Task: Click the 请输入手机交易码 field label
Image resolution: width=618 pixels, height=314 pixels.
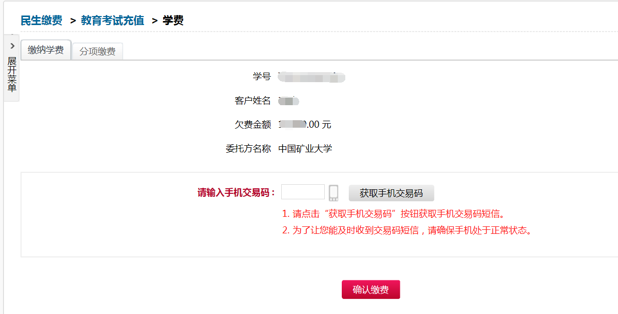Action: coord(236,193)
